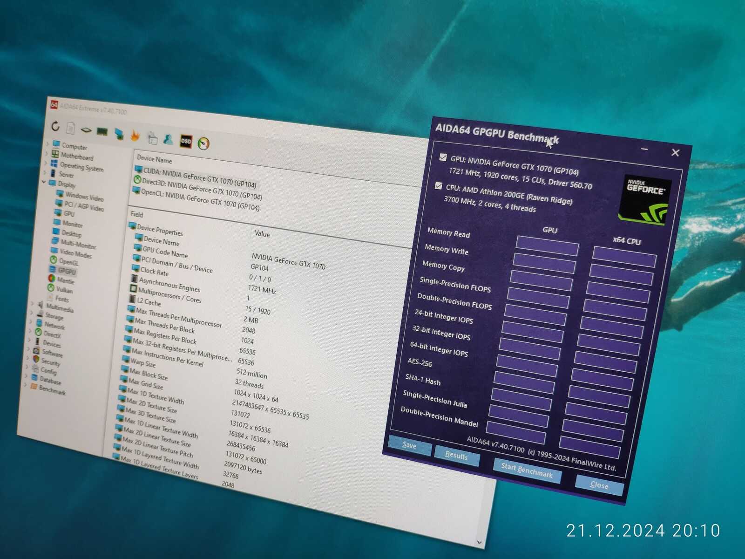Open the gauge SensorPanel toolbar icon
Screen dimensions: 745x559
pos(203,144)
